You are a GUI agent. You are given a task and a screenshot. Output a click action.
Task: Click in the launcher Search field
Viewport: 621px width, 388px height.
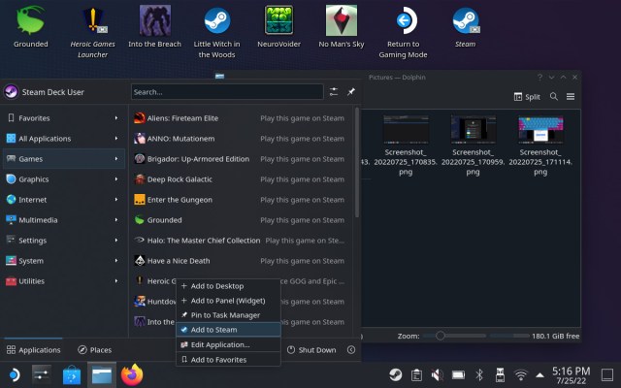pyautogui.click(x=227, y=92)
